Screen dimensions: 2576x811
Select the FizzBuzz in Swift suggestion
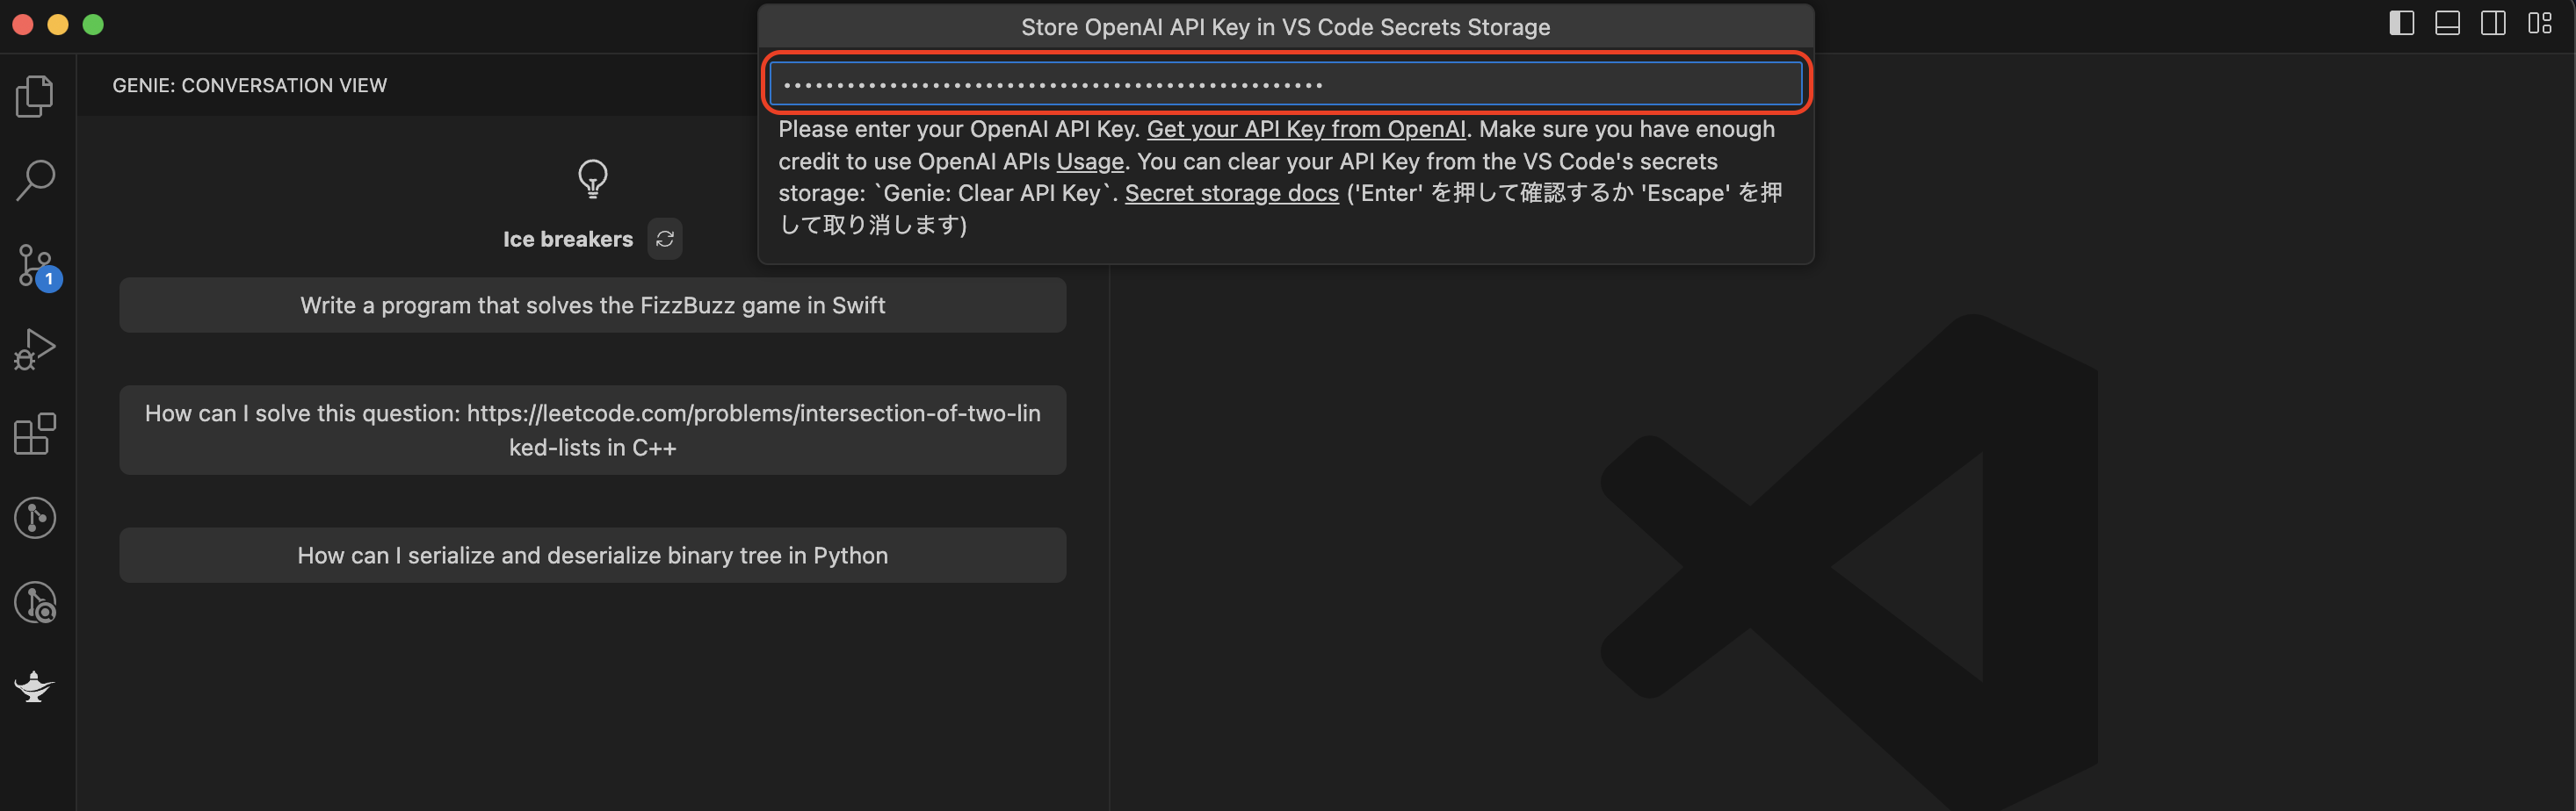592,305
